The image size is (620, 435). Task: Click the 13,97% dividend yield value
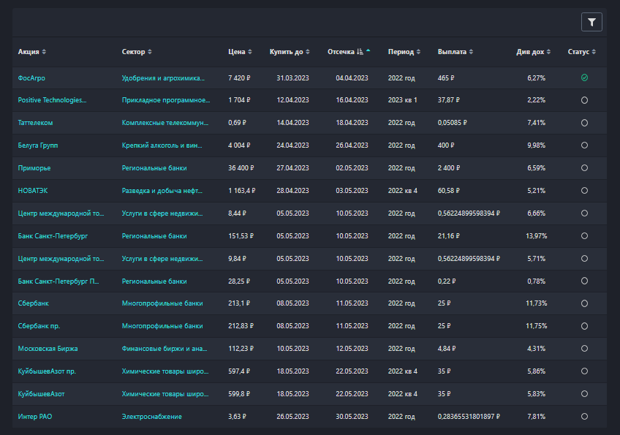[x=536, y=236]
